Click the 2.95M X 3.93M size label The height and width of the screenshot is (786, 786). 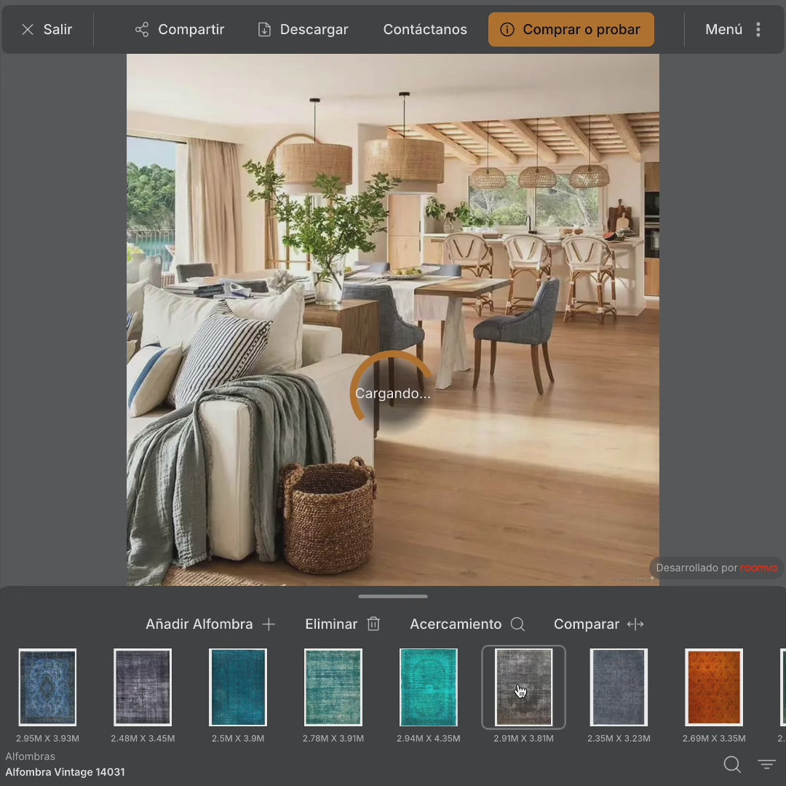pyautogui.click(x=47, y=739)
